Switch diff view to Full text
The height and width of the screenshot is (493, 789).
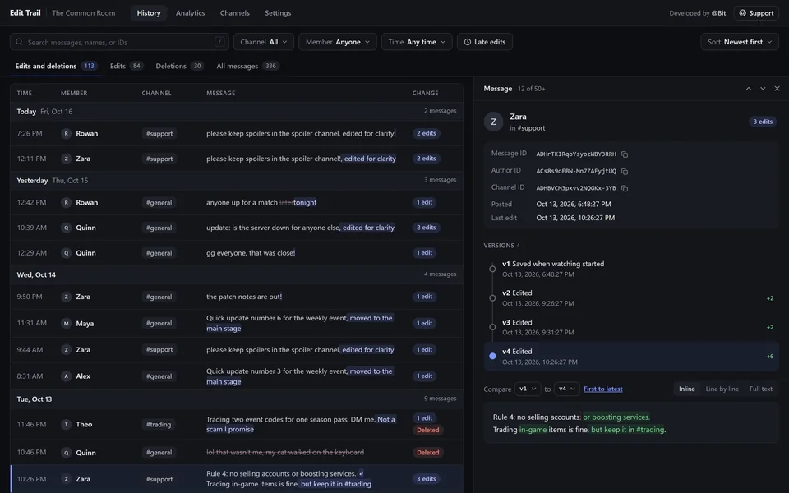click(x=761, y=389)
